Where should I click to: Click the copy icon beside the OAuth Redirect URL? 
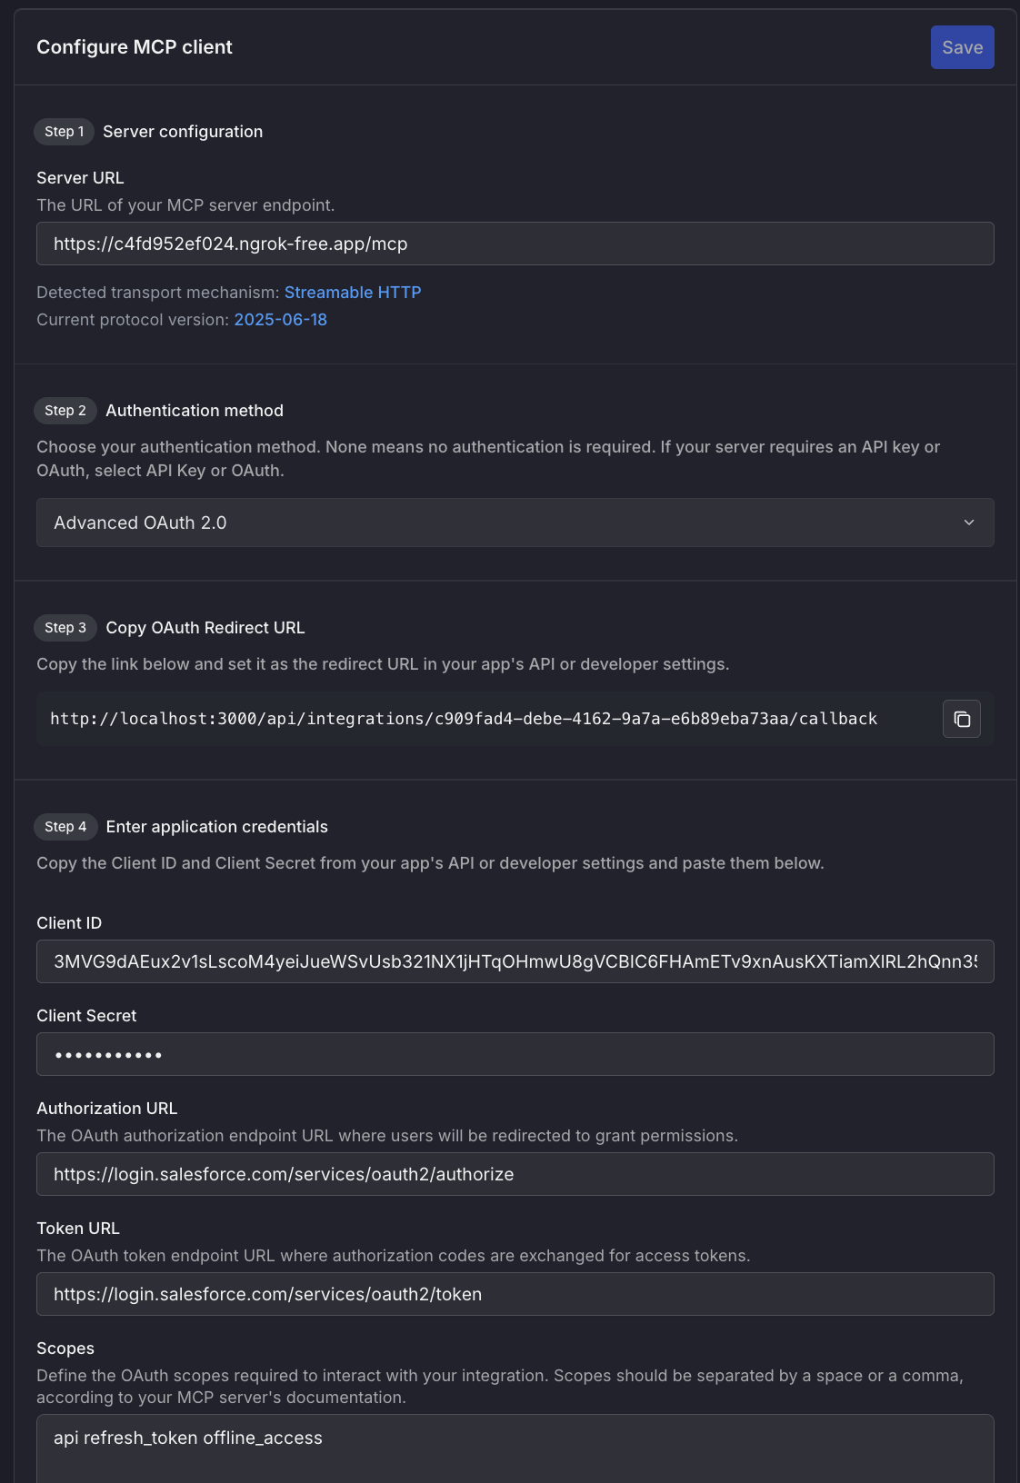pos(961,719)
